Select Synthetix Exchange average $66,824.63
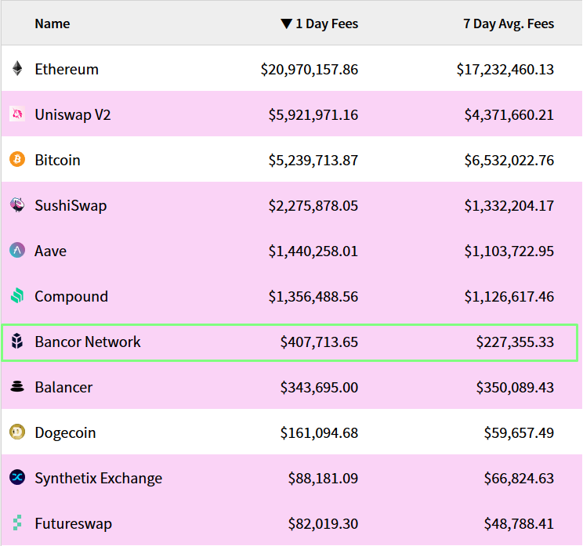Viewport: 583px width, 546px height. pyautogui.click(x=519, y=478)
